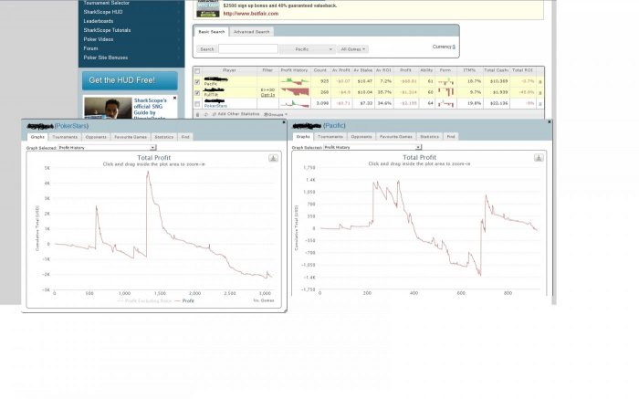Click the Get the HUD Free! button
Image resolution: width=639 pixels, height=399 pixels.
130,80
